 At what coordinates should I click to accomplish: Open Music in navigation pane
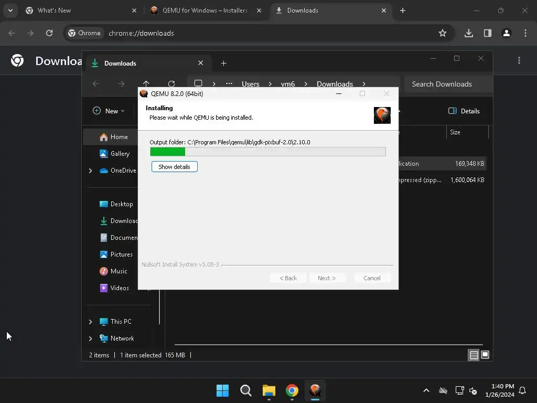coord(113,271)
